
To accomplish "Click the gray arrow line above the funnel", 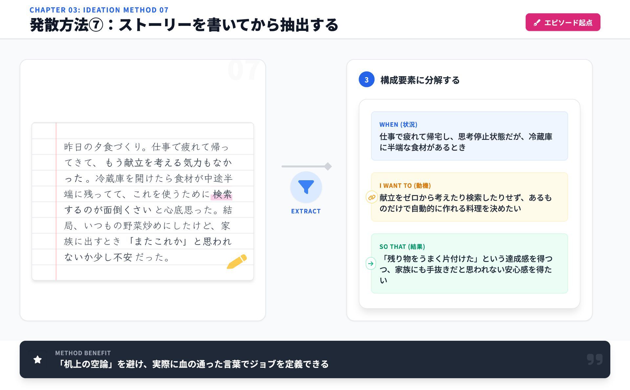I will 305,166.
